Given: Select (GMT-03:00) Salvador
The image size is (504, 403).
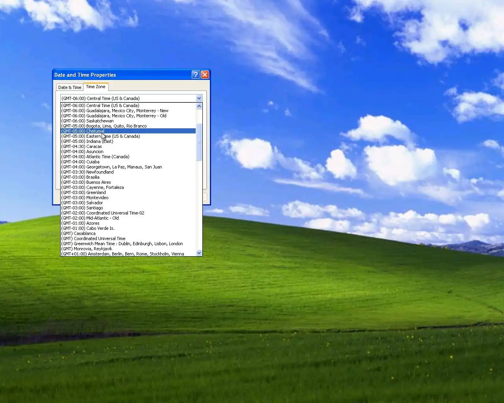Looking at the screenshot, I should 128,203.
